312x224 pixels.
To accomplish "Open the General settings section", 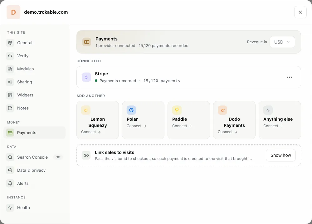I will (x=34, y=43).
